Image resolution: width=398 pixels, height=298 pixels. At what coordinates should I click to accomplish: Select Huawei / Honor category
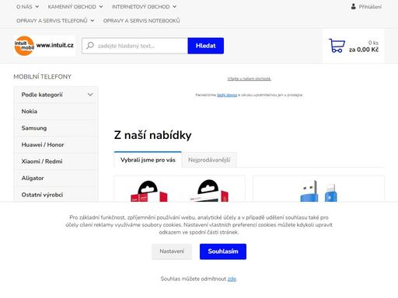tap(56, 145)
